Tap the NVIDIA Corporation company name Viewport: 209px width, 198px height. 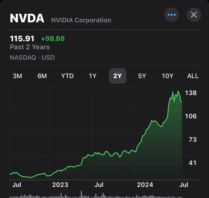81,20
